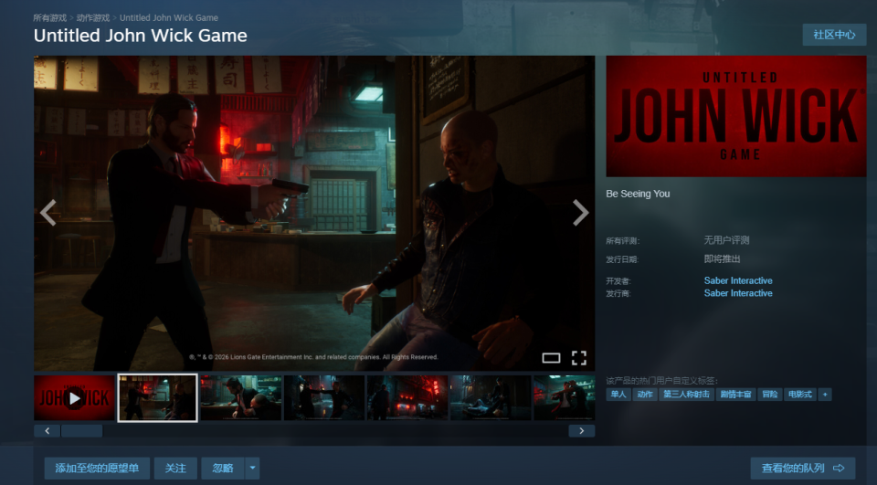Switch the media viewer to theater mode
This screenshot has height=485, width=877.
551,358
